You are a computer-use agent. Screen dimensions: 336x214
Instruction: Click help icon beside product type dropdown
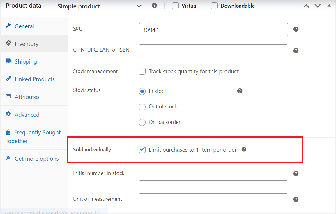click(154, 6)
